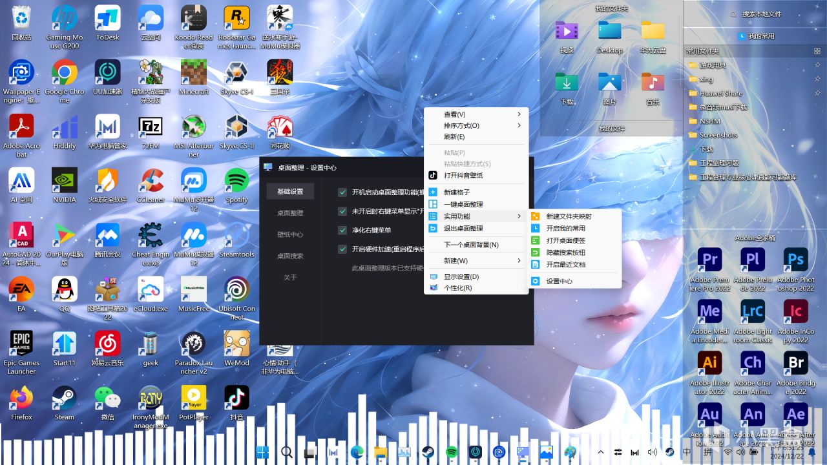Switch to 壁纸中心 settings tab
The height and width of the screenshot is (465, 827).
290,234
